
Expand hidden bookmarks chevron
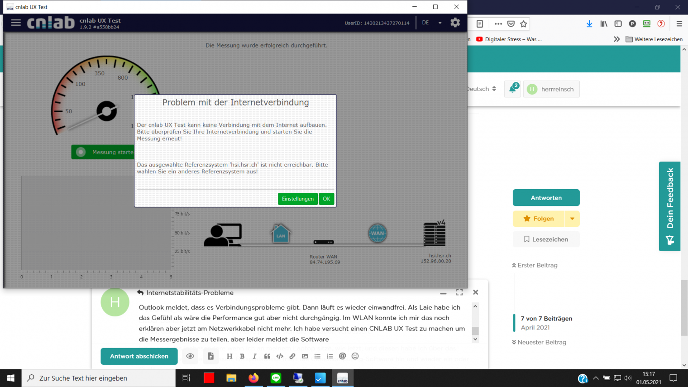(616, 39)
